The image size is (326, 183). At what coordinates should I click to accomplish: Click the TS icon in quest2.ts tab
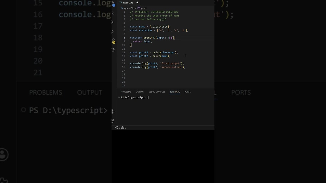121,3
